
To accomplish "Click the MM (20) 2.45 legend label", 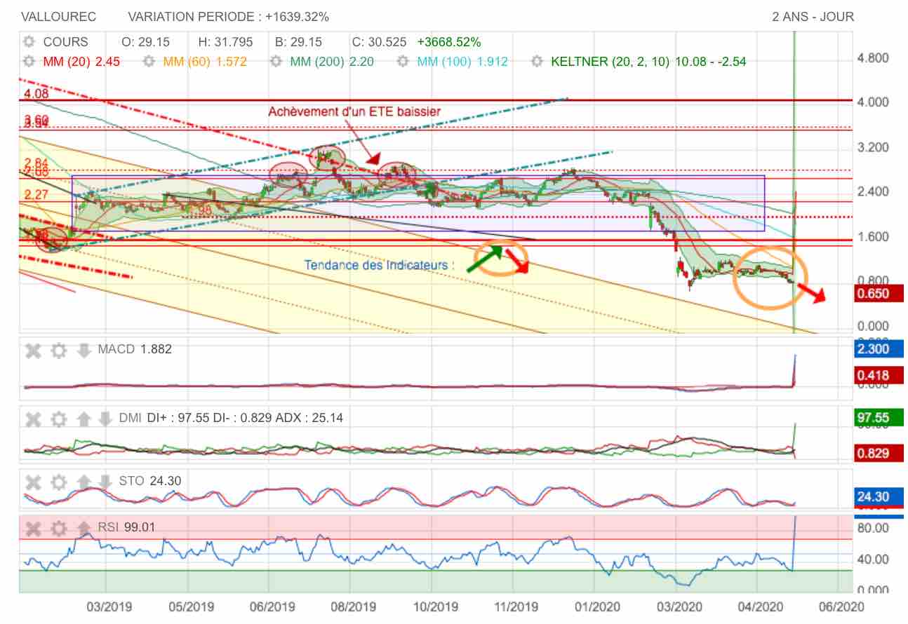I will click(81, 62).
